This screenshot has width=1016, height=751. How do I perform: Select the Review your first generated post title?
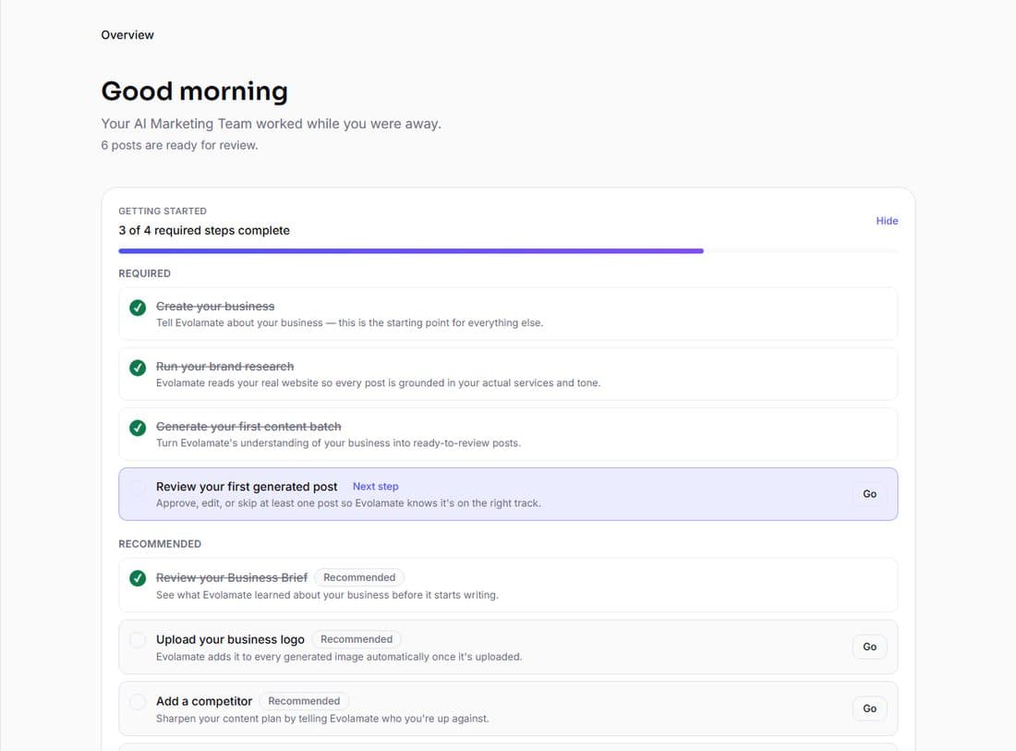pos(247,487)
